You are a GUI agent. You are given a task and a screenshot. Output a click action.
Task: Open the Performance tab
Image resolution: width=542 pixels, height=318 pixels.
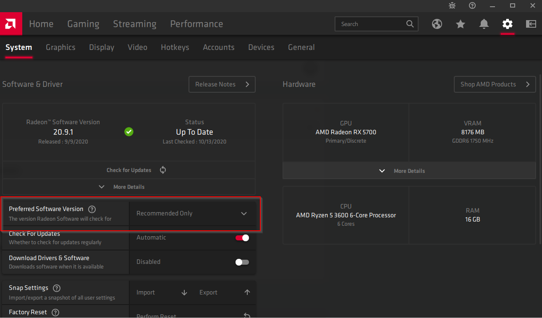[x=196, y=24]
